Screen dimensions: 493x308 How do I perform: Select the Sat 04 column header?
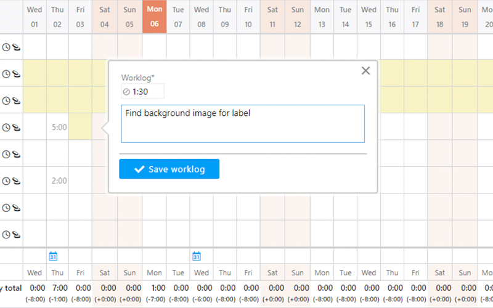[104, 17]
